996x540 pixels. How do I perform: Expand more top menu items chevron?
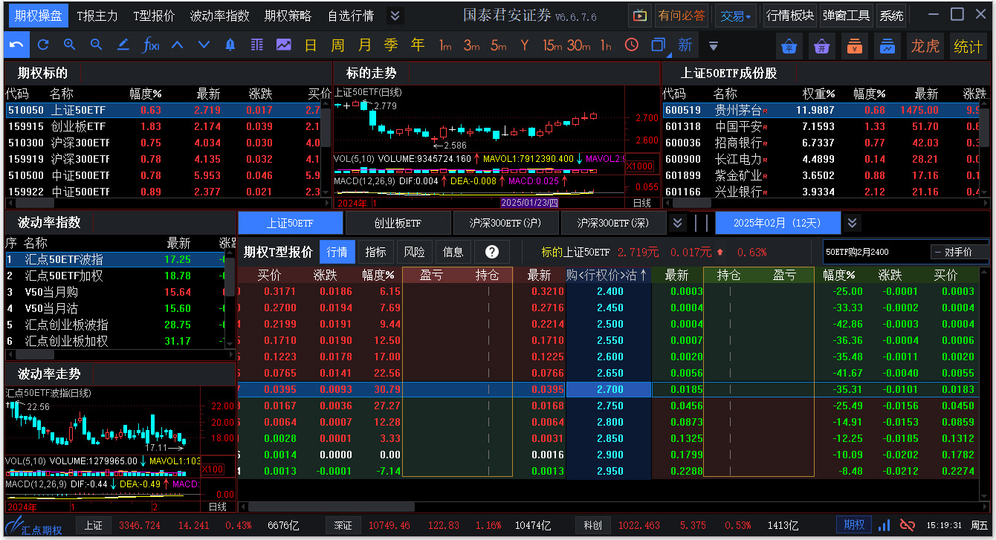pos(395,16)
